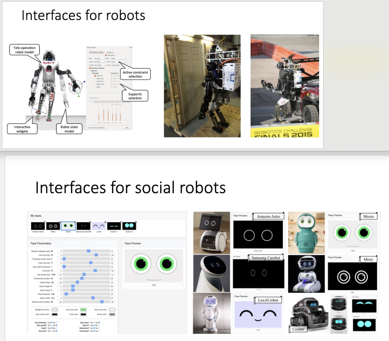Adjust the Pupil size slider
This screenshot has height=341, width=389.
coord(86,271)
